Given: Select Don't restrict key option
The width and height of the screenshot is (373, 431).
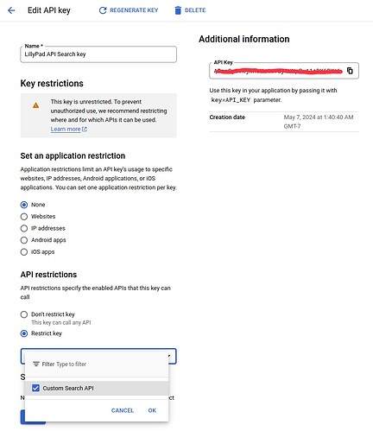Looking at the screenshot, I should (x=24, y=314).
